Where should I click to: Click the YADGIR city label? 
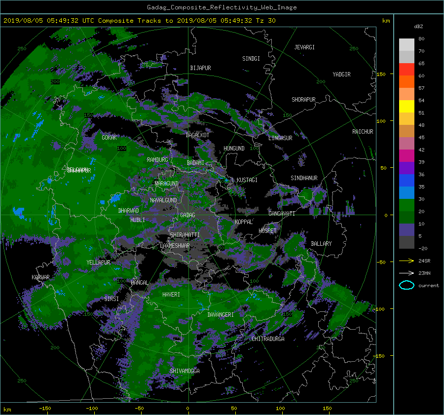pyautogui.click(x=341, y=75)
